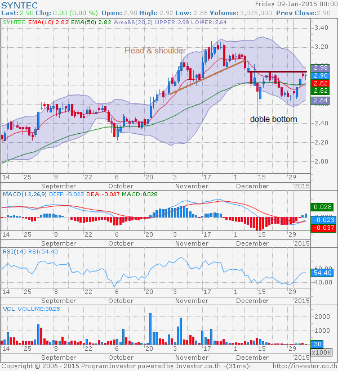Click the Open: 2.90 value
This screenshot has width=338, height=371.
(x=119, y=13)
